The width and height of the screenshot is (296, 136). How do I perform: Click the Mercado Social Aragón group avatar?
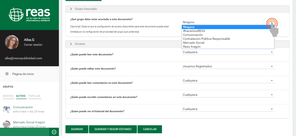(7, 124)
